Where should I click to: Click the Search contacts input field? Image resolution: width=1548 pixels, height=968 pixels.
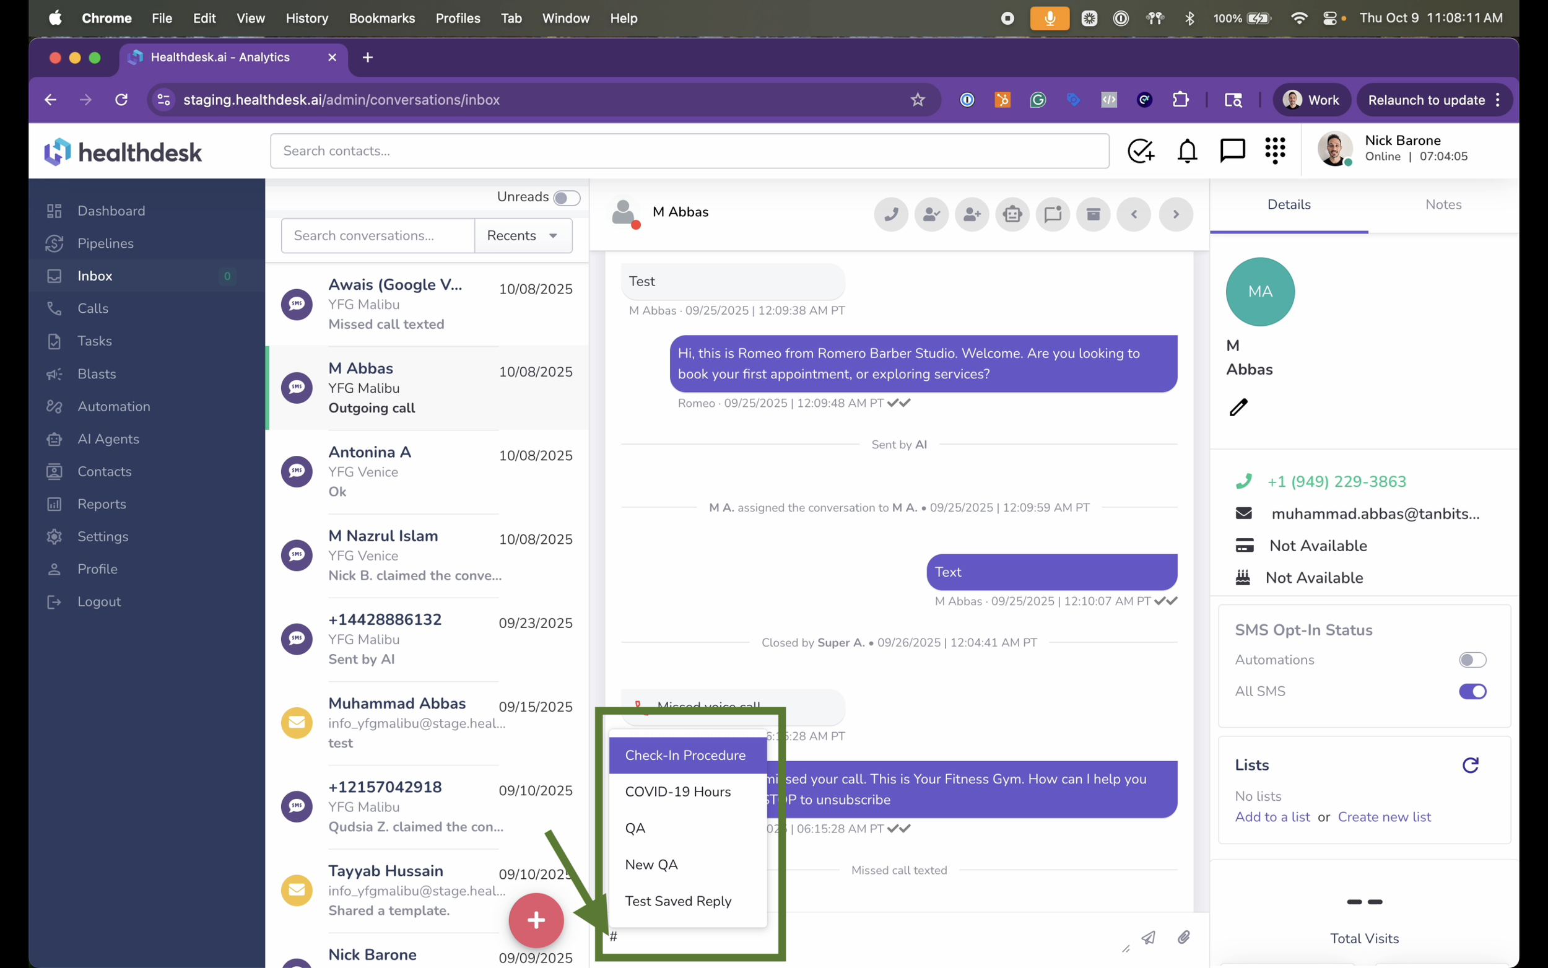(x=689, y=151)
